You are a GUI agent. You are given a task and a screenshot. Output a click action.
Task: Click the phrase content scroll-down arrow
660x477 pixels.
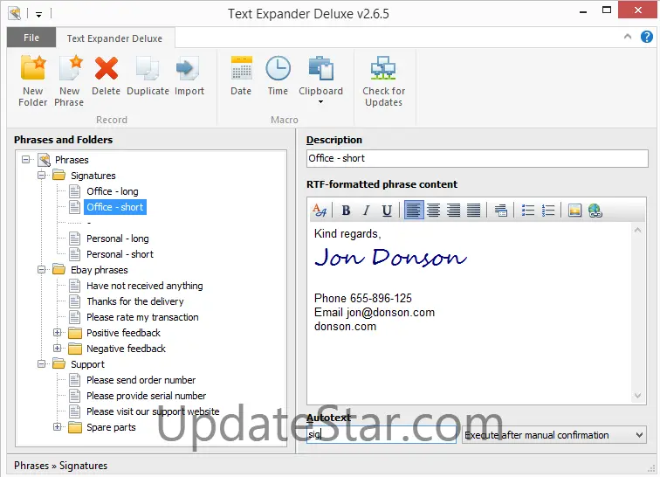click(x=637, y=395)
